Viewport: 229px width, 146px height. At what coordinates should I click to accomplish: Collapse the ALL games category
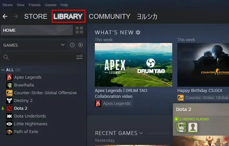[x=3, y=70]
